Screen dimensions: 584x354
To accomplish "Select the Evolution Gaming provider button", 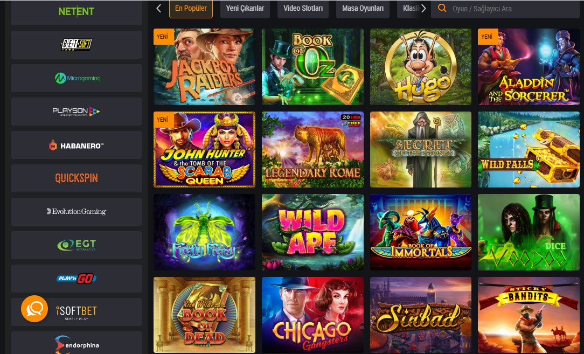I will pos(77,212).
